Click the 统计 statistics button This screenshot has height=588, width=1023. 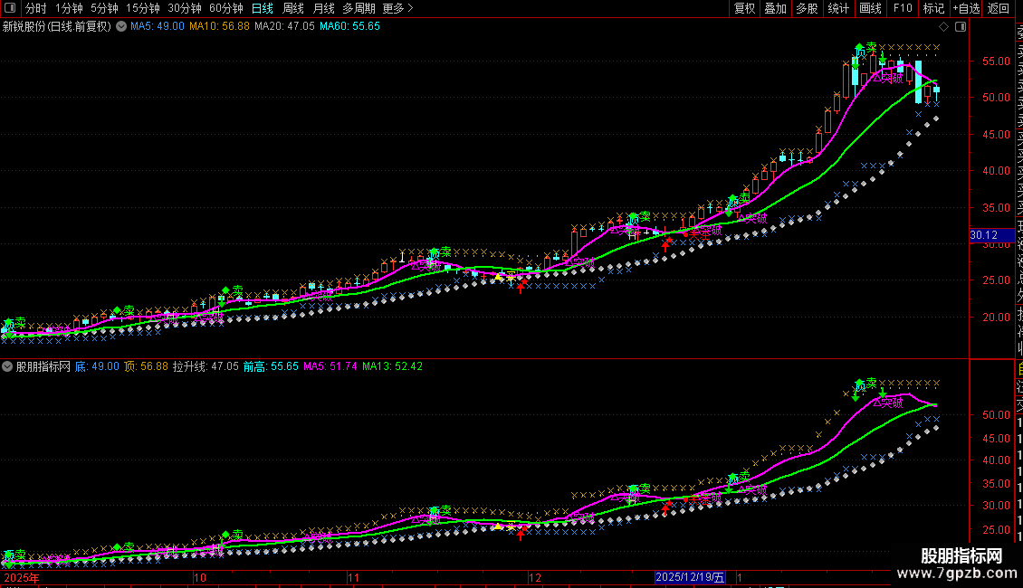click(838, 8)
